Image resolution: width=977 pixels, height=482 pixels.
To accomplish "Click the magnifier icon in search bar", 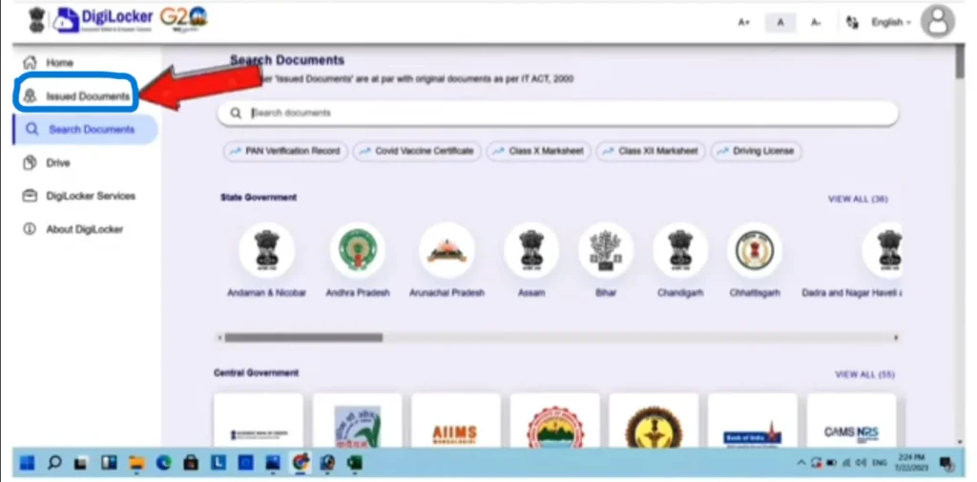I will click(236, 113).
